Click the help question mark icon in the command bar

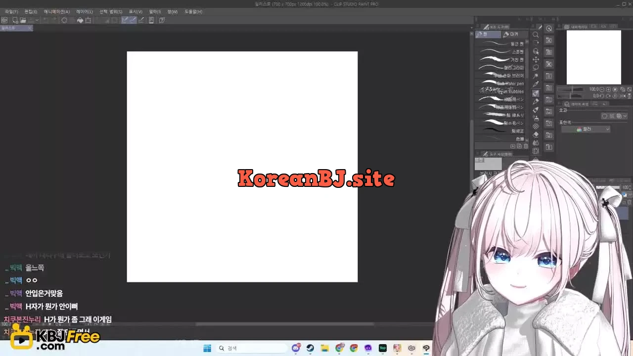pyautogui.click(x=162, y=20)
